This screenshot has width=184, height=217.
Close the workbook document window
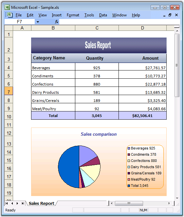pos(176,15)
